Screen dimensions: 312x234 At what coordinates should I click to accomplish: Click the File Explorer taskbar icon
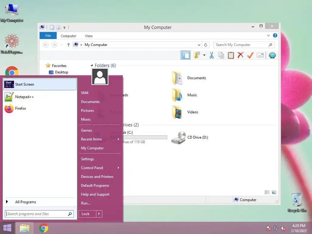[x=24, y=228]
